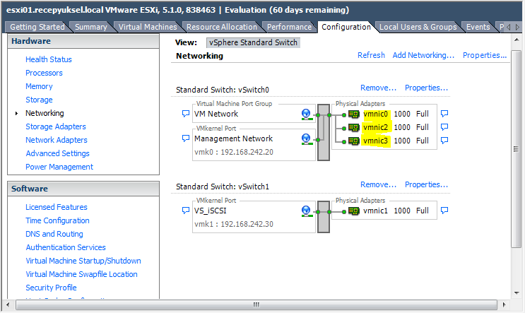525x313 pixels.
Task: Open Virtual Machine Startup/Shutdown
Action: point(83,261)
